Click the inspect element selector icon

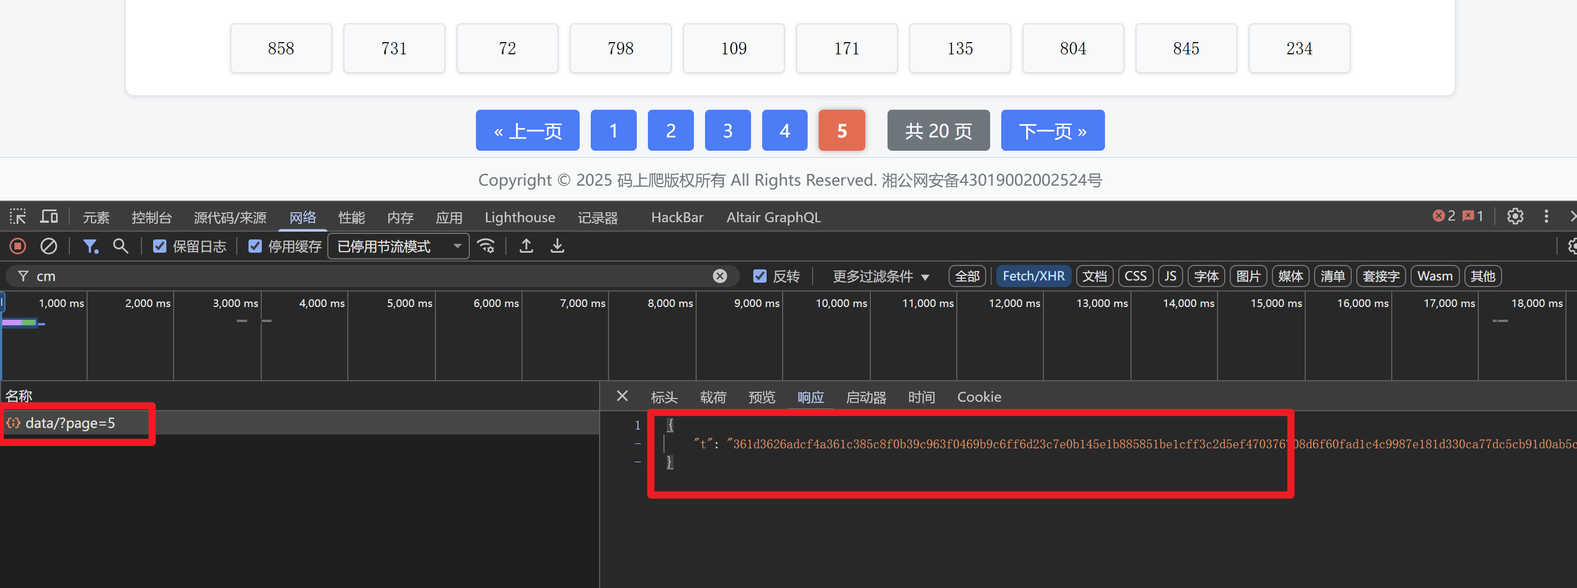pos(18,217)
